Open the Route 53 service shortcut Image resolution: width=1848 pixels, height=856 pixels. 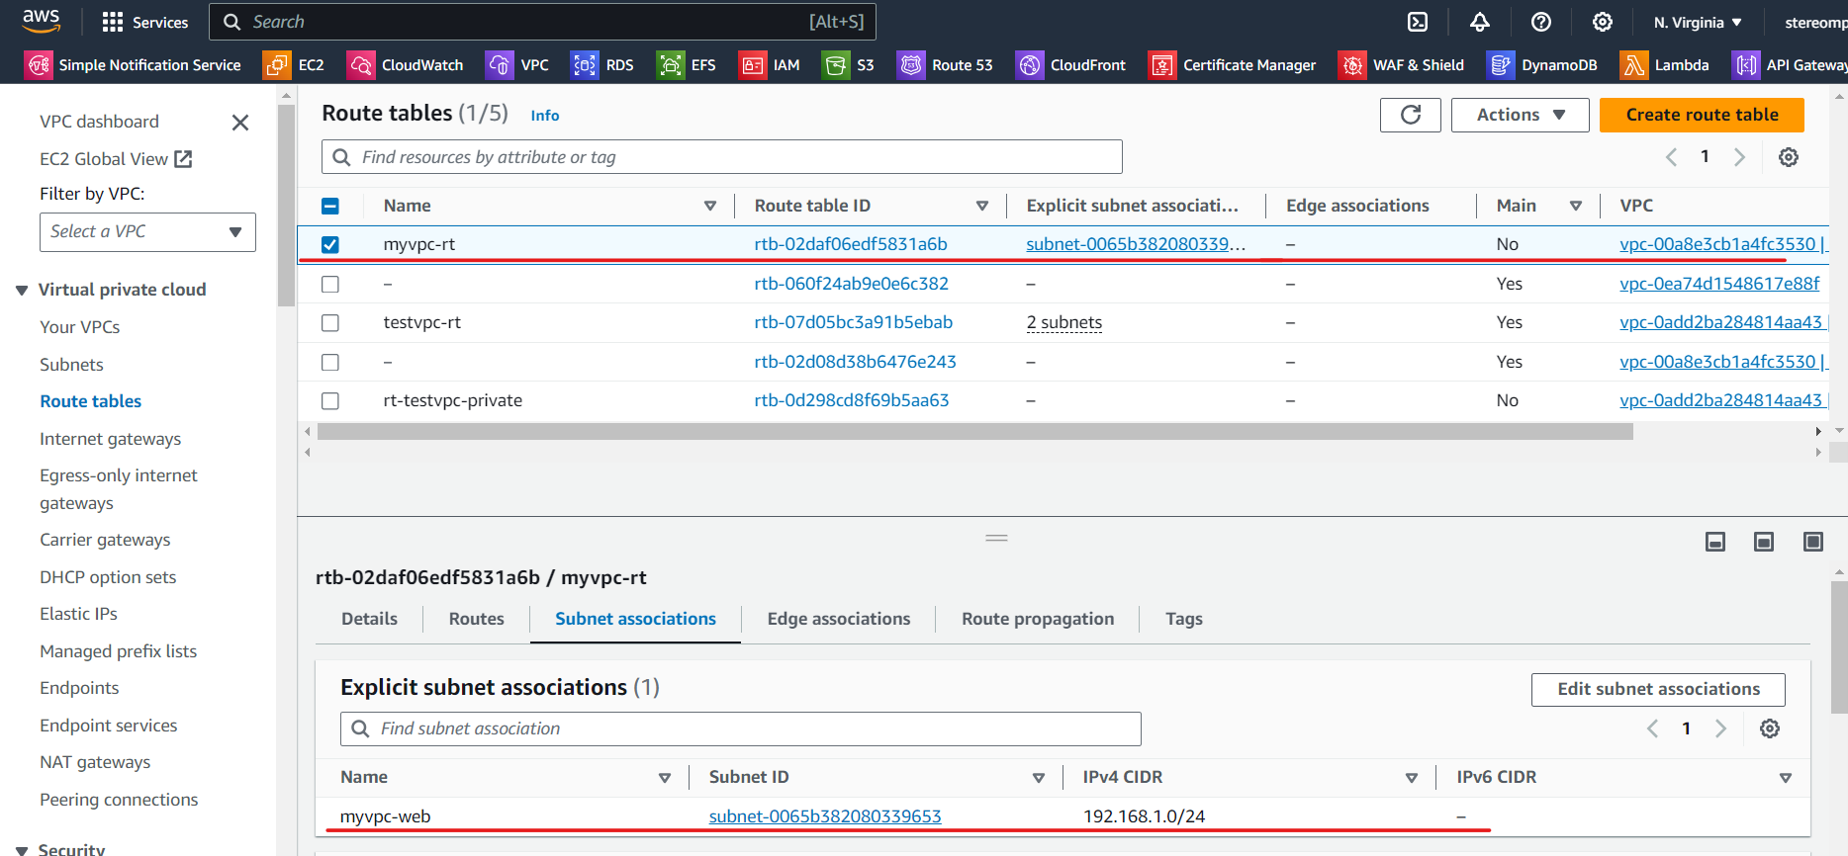point(945,65)
